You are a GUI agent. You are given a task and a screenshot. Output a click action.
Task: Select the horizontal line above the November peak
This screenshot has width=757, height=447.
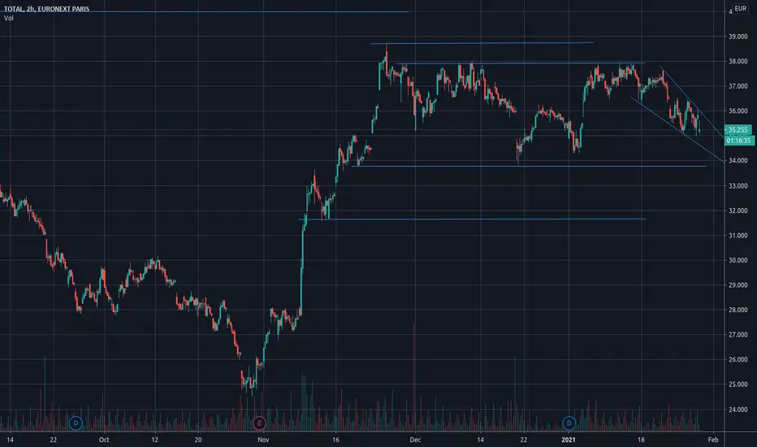[482, 43]
